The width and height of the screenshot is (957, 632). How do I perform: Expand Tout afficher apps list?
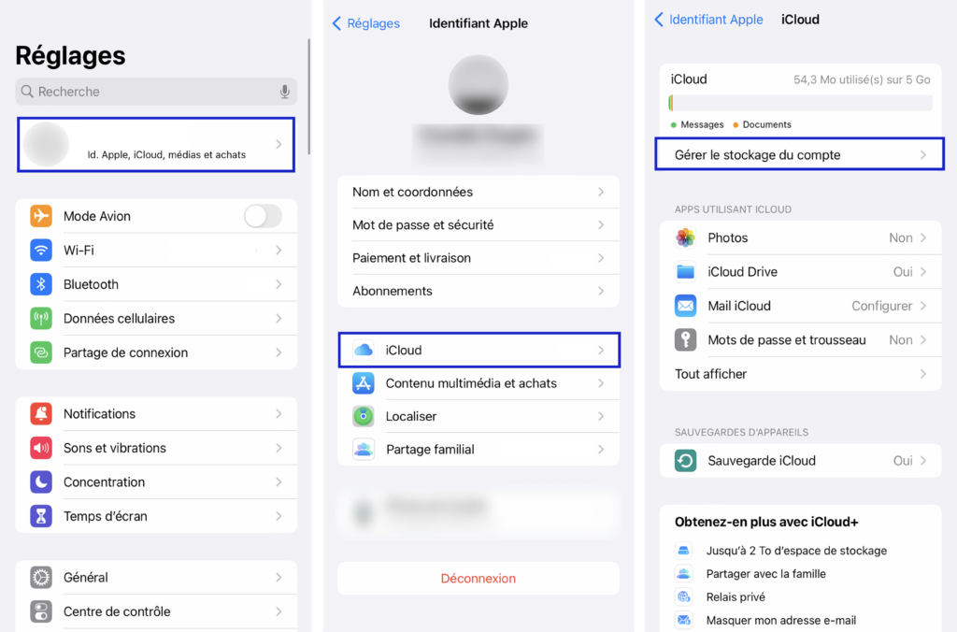800,374
